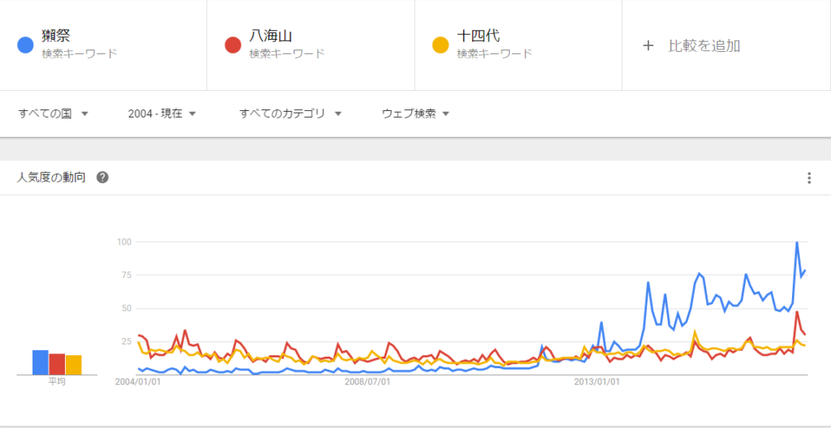Click the 比較を追加 button
Viewport: 831px width, 428px height.
coord(704,45)
